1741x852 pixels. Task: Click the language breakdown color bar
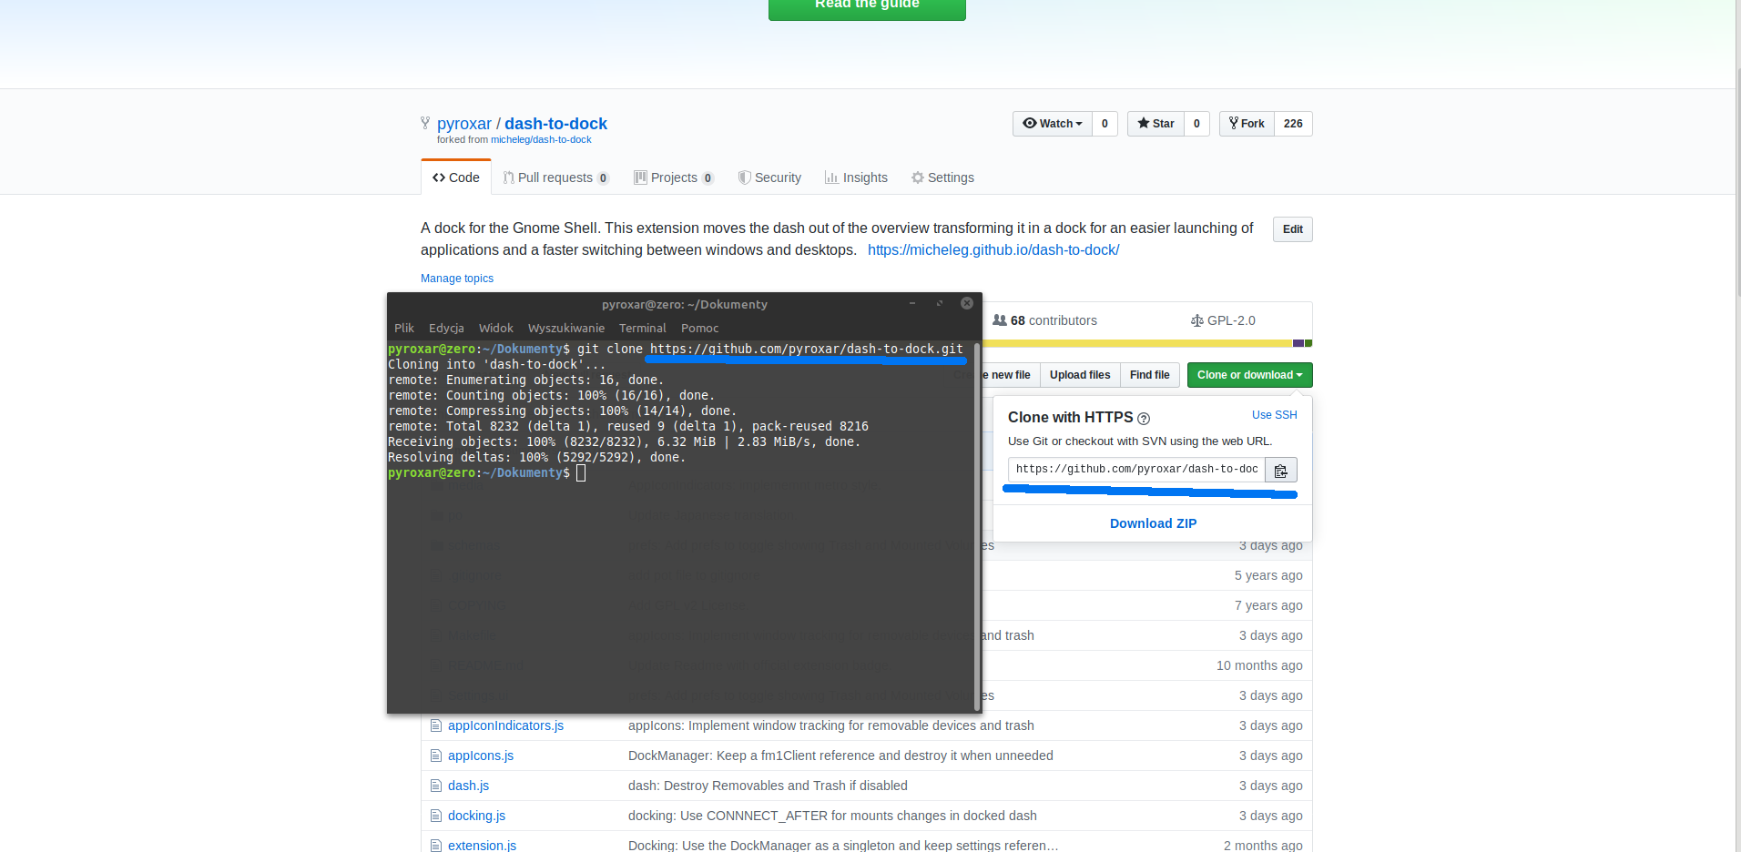tap(1147, 343)
